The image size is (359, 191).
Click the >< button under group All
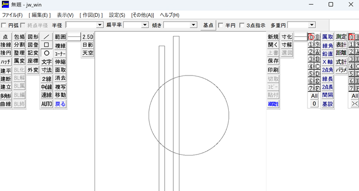(355, 104)
